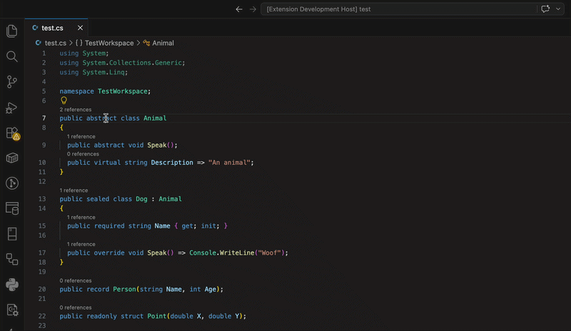Viewport: 571px width, 331px height.
Task: Open '1 reference' above override Speak method
Action: click(81, 245)
